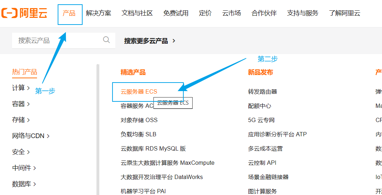Expand the 网络与CDN category
Screen dimensions: 382x195
31,136
